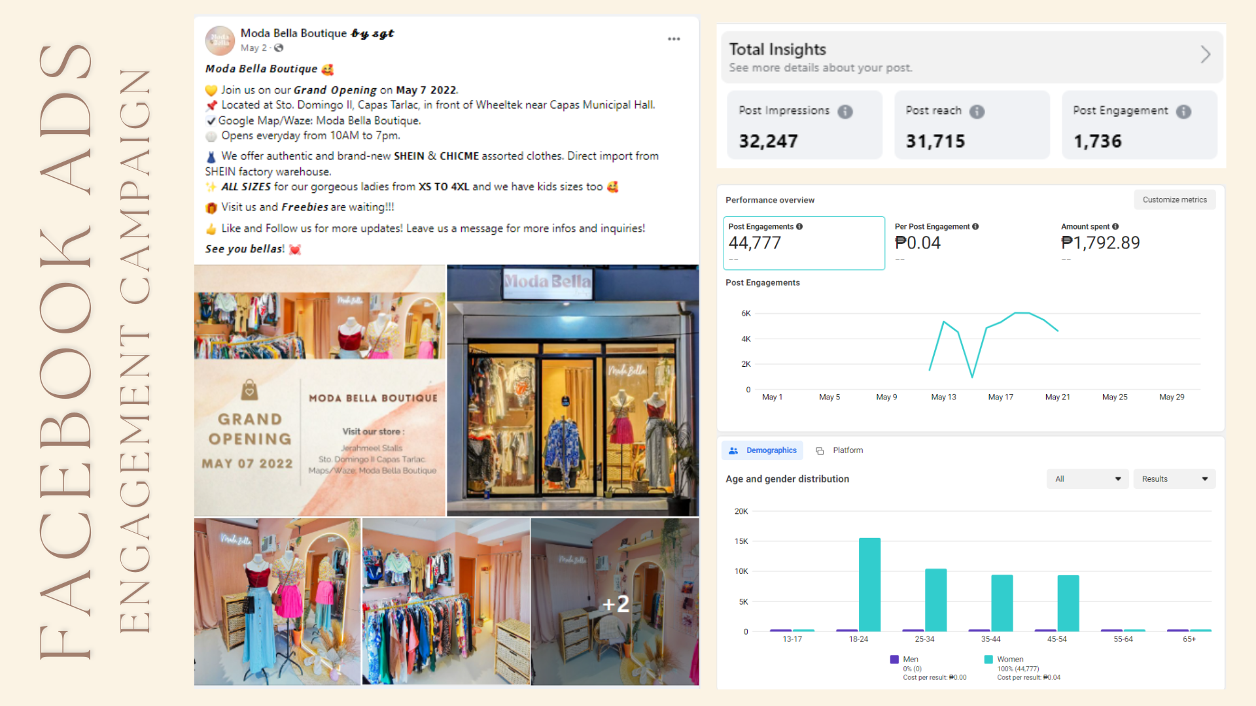Open the post options three-dot menu
Screen dimensions: 1256x706
(674, 39)
